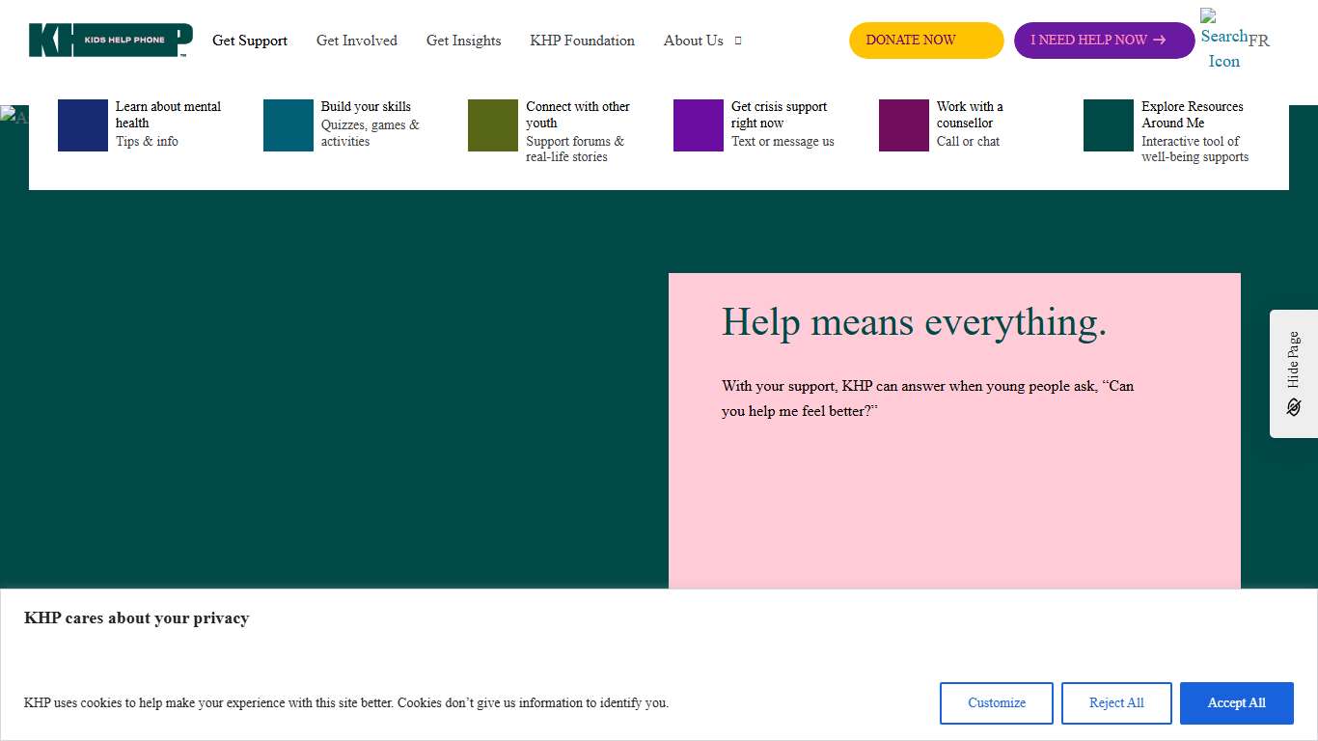
Task: Click the eye-off icon to hide the page
Action: (1293, 407)
